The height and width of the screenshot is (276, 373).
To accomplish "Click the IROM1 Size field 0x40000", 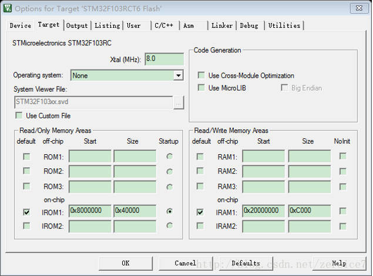I will pyautogui.click(x=135, y=211).
